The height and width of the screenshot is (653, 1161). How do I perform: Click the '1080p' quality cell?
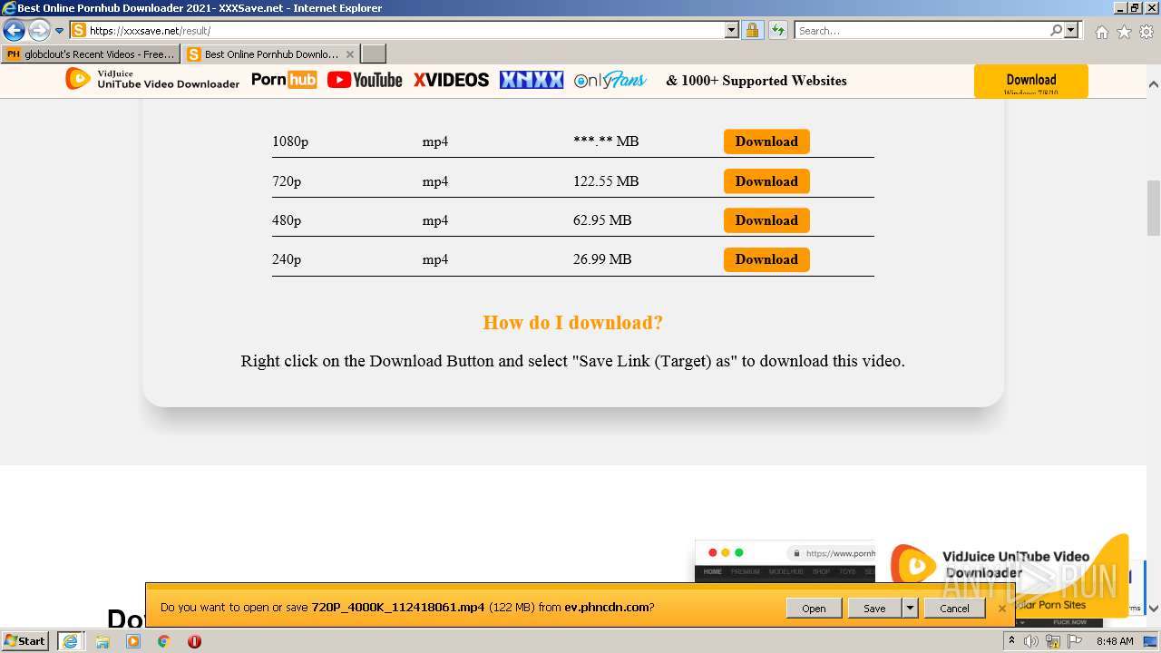tap(290, 141)
